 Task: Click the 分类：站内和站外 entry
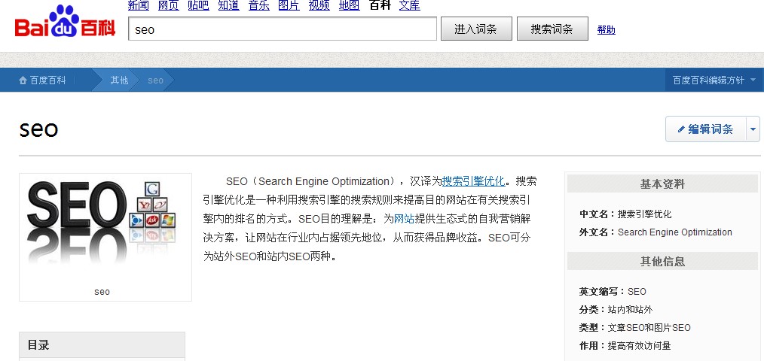[616, 309]
